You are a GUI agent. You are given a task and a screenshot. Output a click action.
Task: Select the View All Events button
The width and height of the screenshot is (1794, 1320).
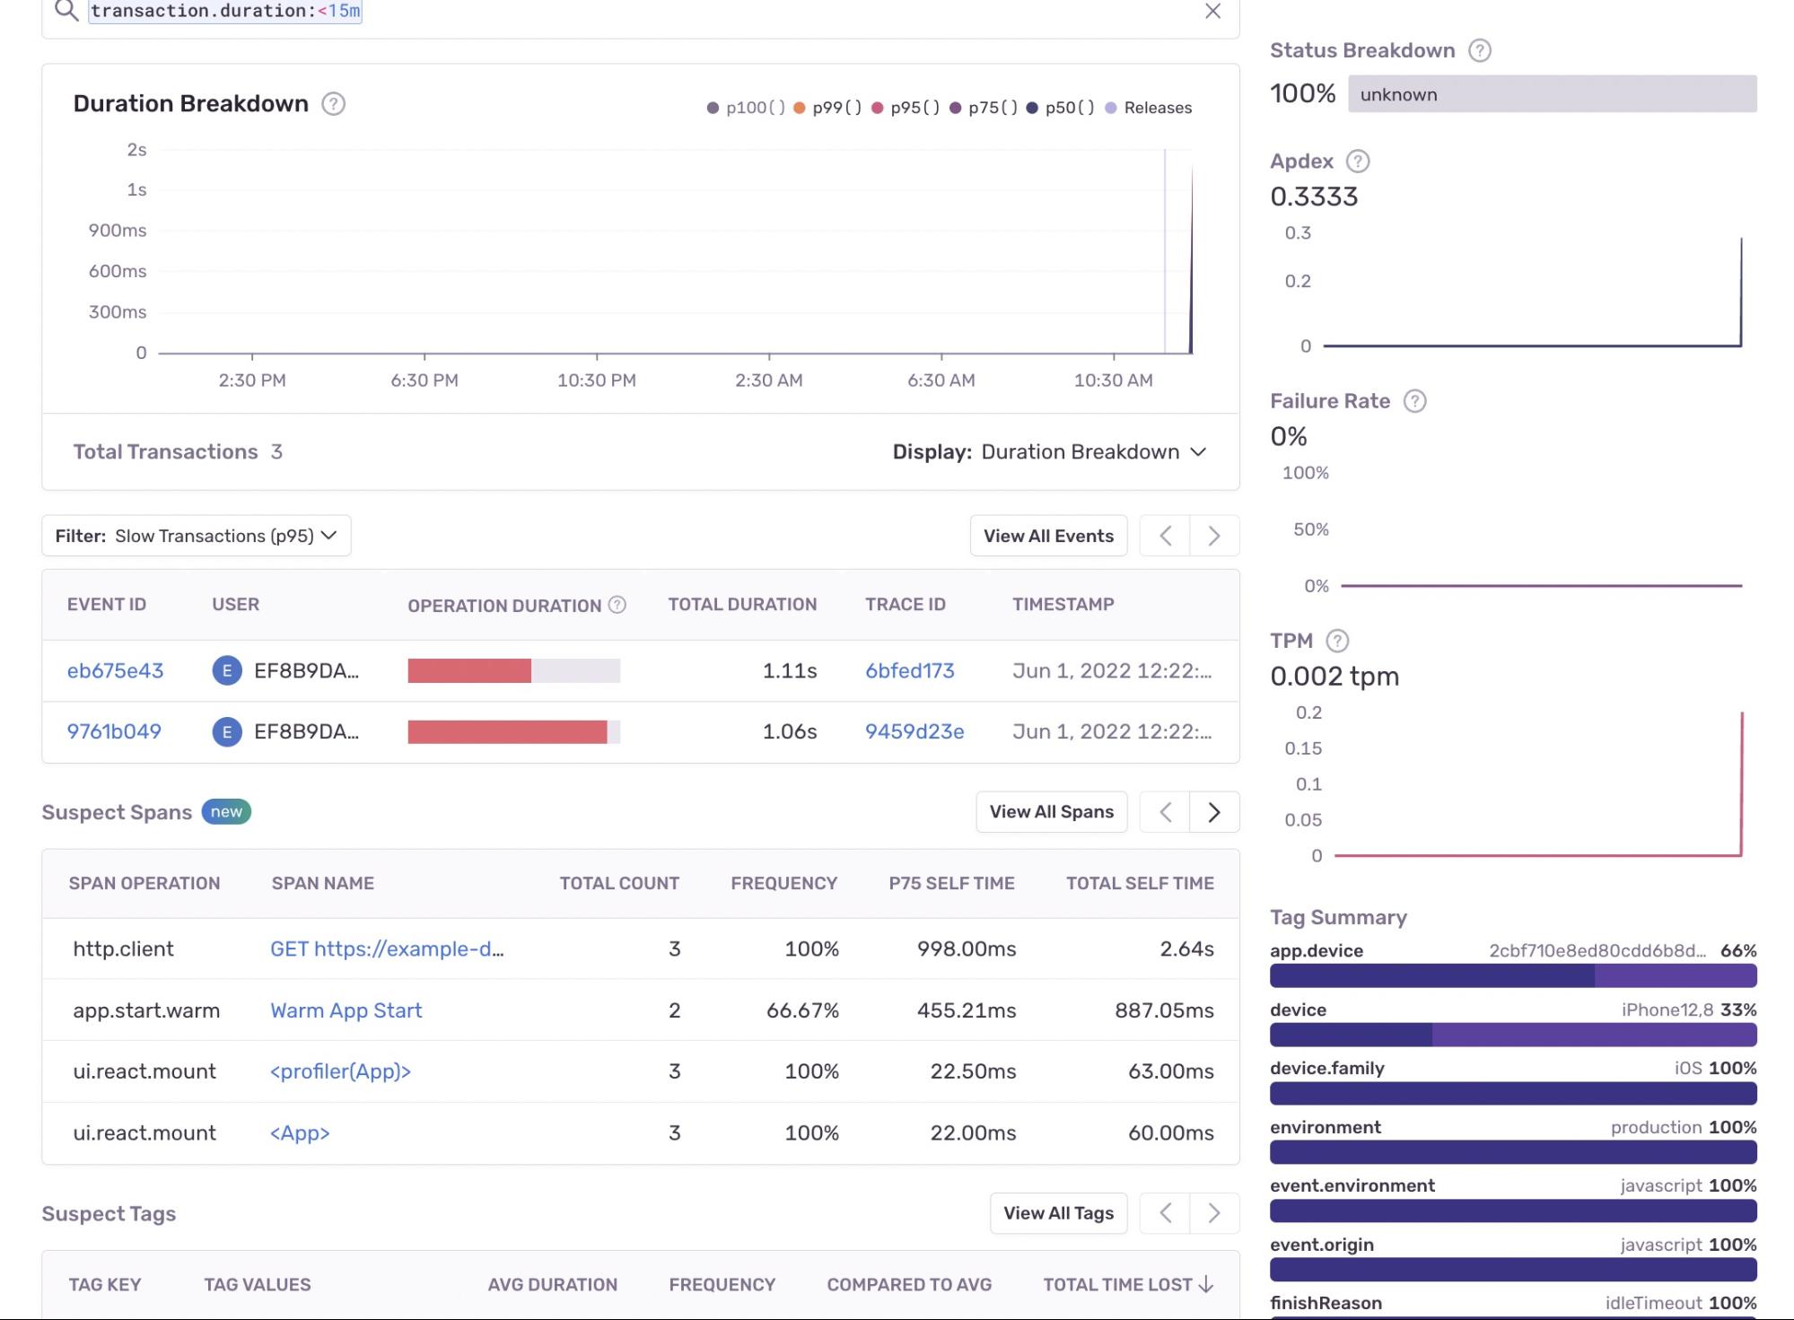point(1047,535)
